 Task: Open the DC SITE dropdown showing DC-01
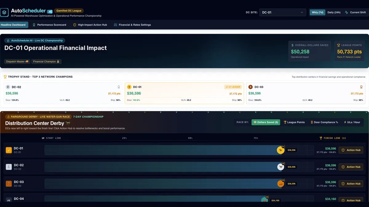click(283, 13)
